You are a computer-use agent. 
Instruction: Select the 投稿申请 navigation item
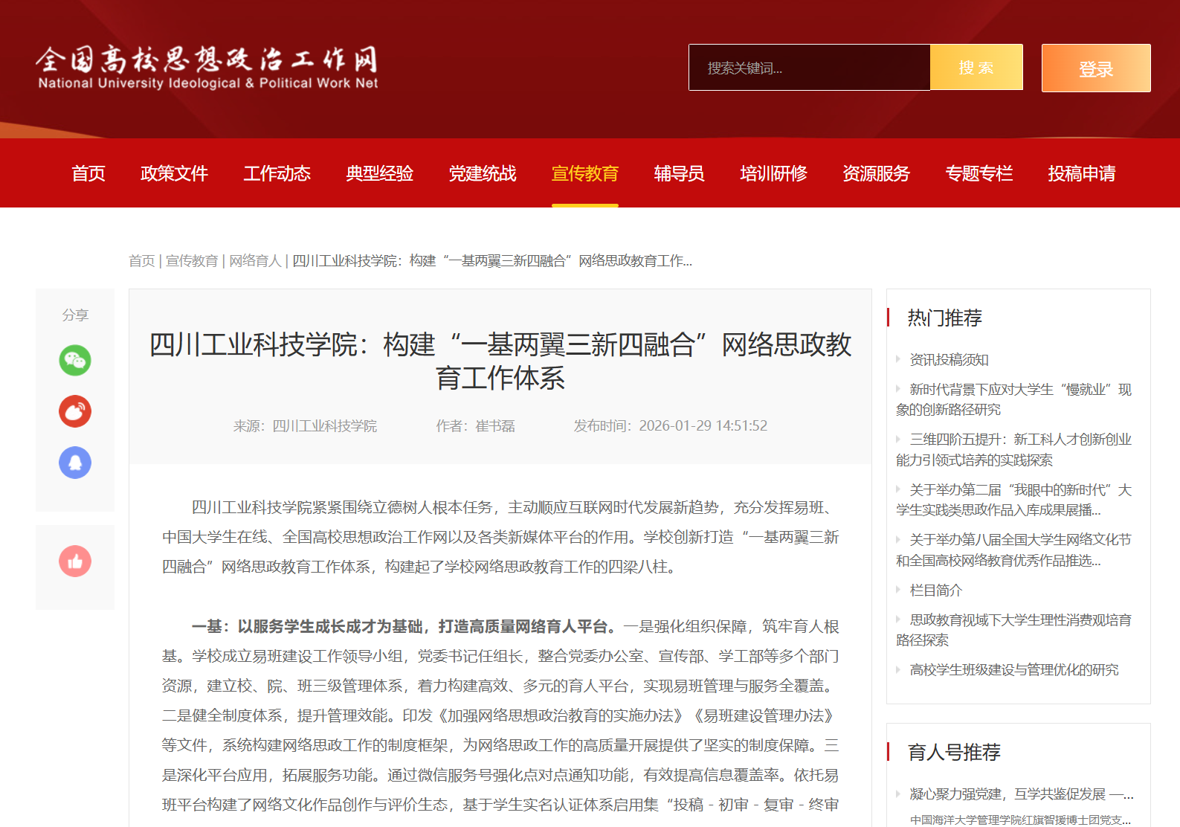(1081, 173)
